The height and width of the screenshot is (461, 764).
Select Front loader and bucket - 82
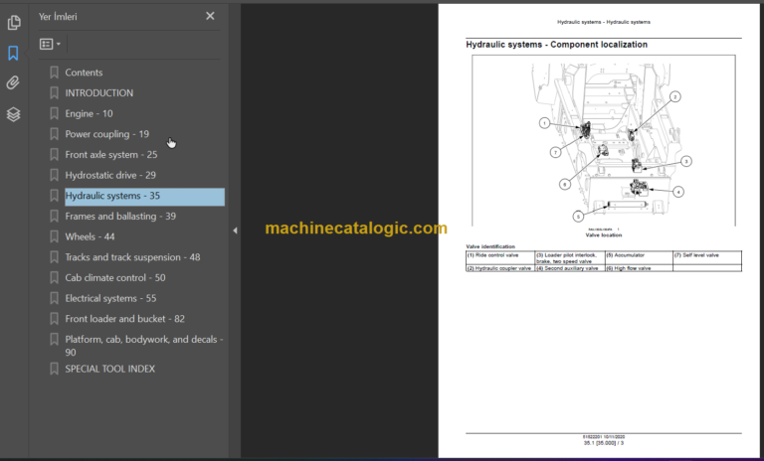[124, 318]
